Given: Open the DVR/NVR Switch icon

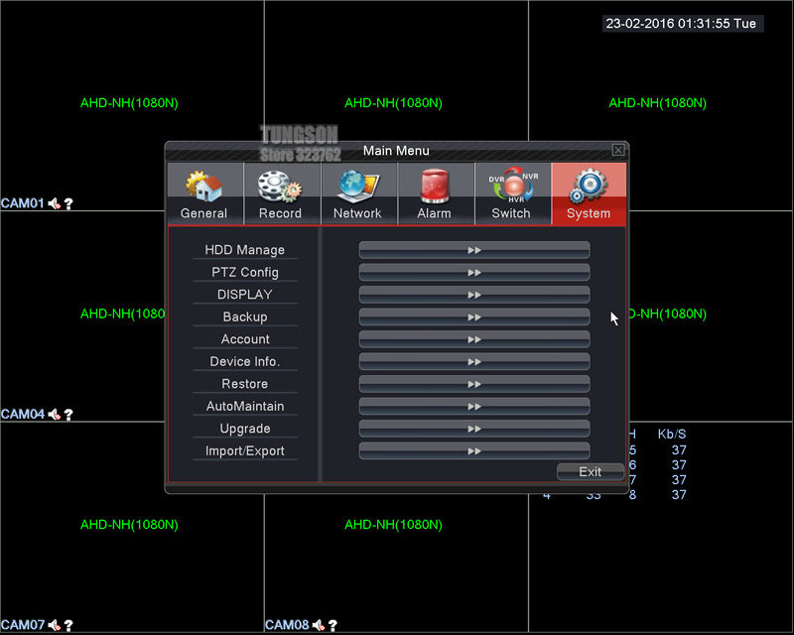Looking at the screenshot, I should [513, 186].
